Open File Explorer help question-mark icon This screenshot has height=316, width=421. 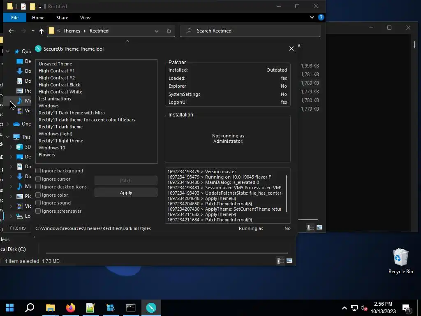(321, 17)
